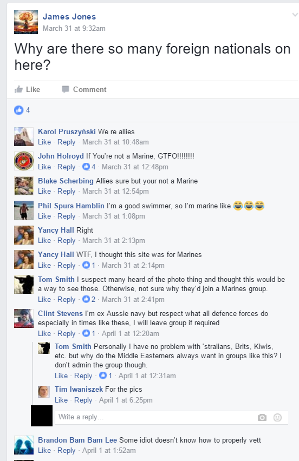Open the emoji picker in reply box
Image resolution: width=299 pixels, height=461 pixels.
(277, 418)
